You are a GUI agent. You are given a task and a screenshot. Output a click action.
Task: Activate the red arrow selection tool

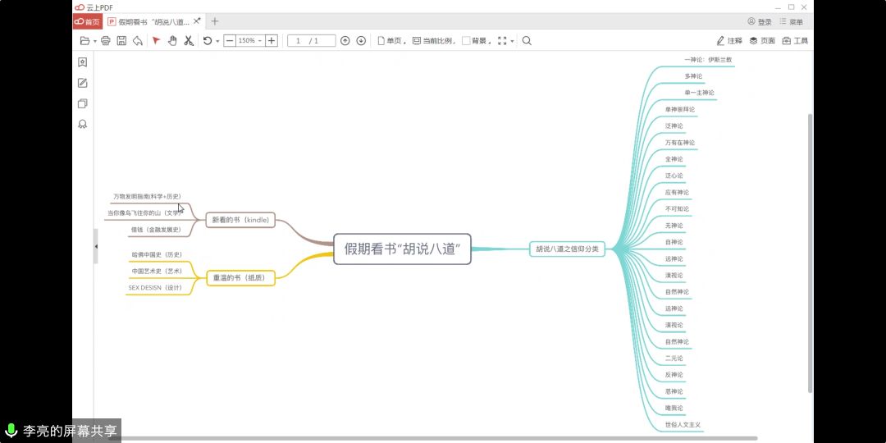[156, 40]
